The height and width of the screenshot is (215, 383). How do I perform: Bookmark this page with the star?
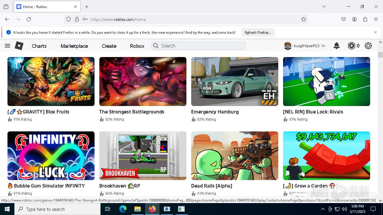(304, 19)
